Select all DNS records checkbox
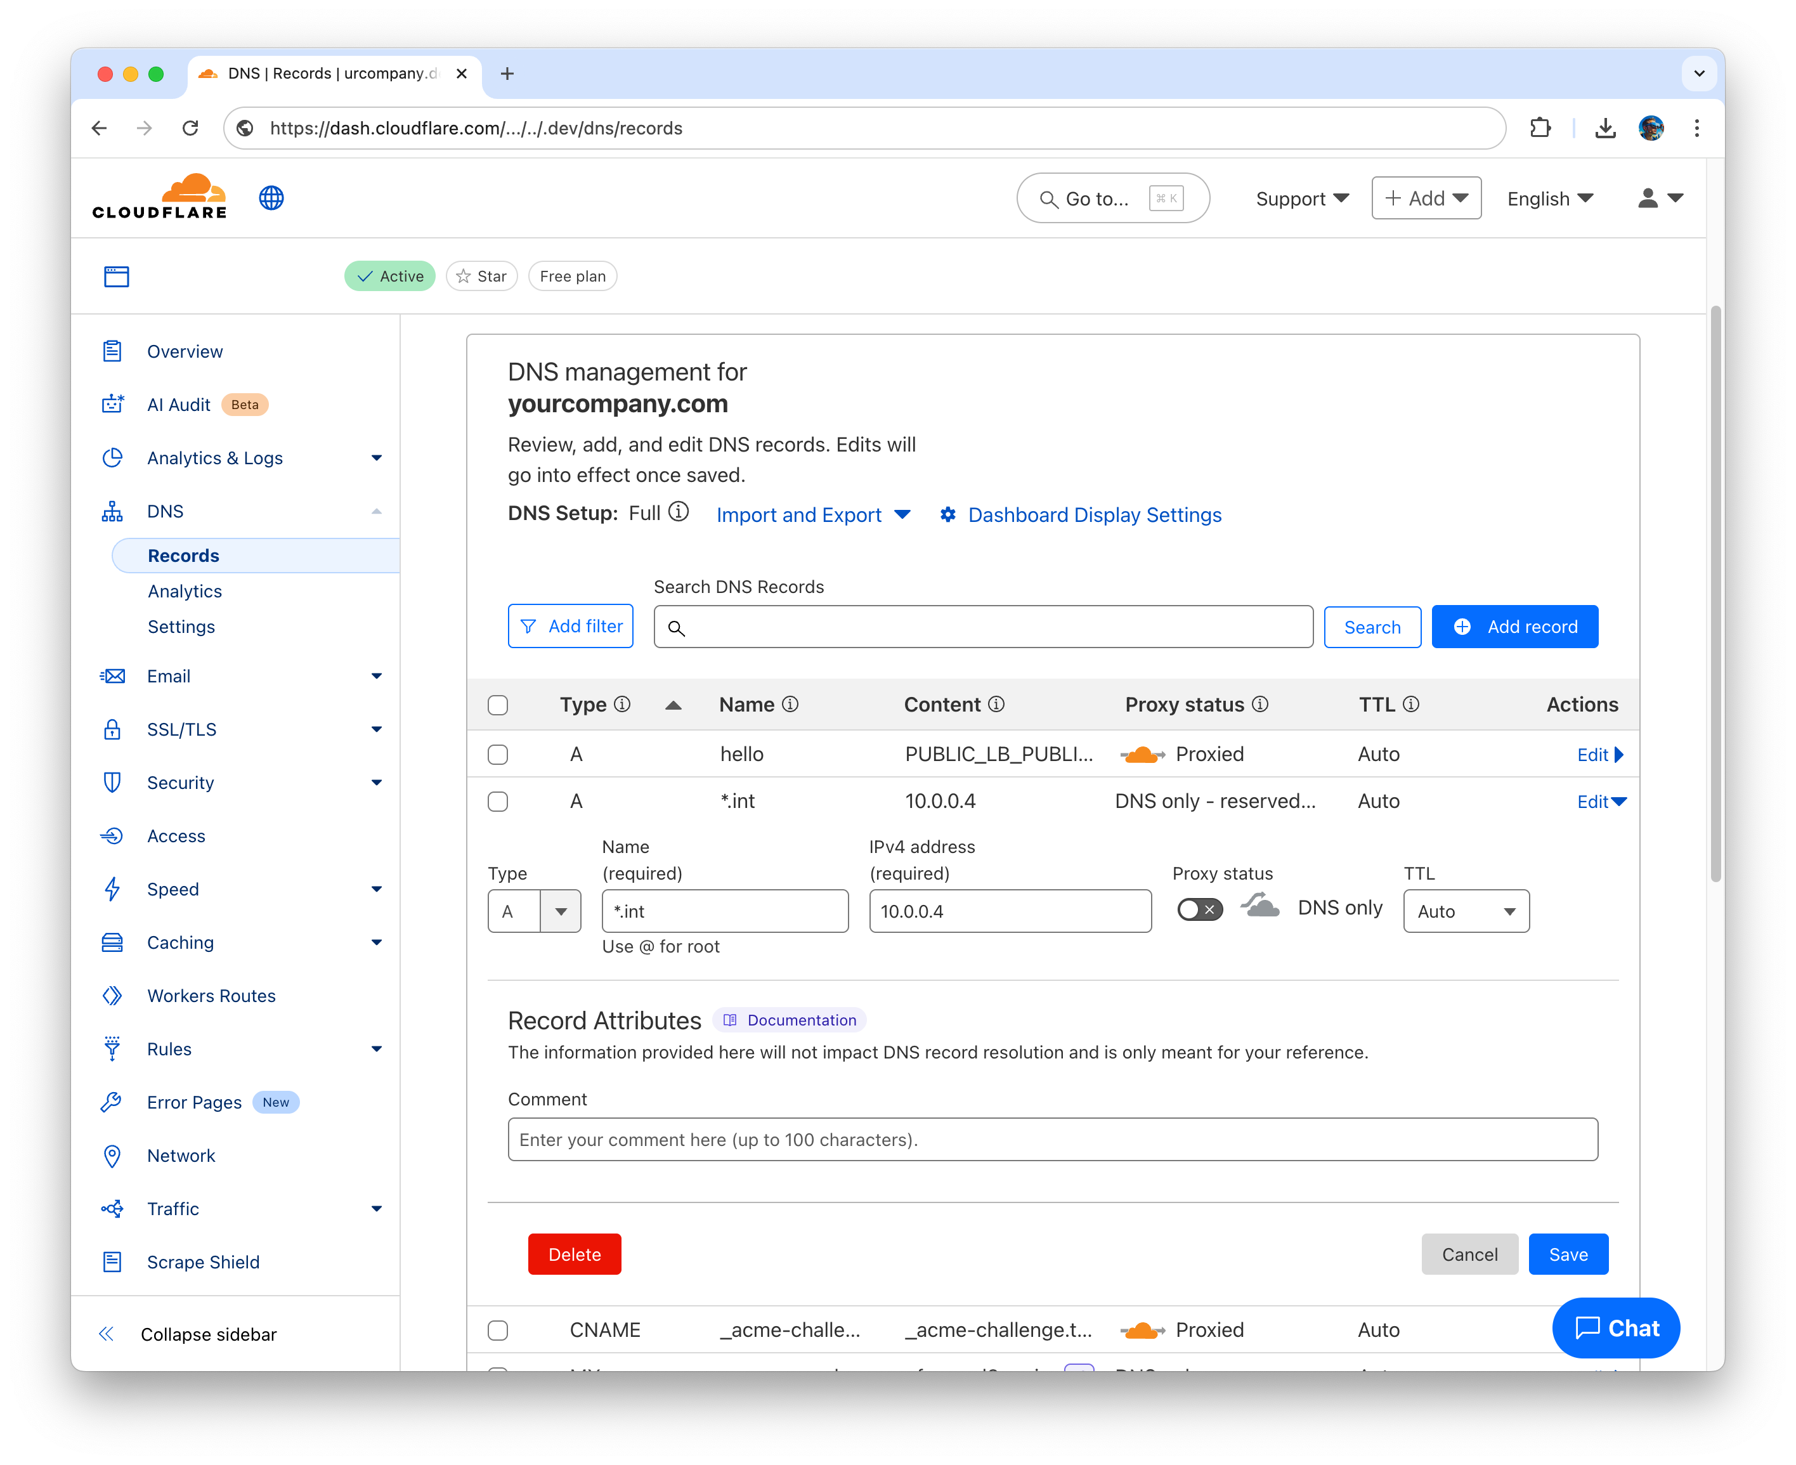This screenshot has height=1465, width=1796. pyautogui.click(x=497, y=705)
